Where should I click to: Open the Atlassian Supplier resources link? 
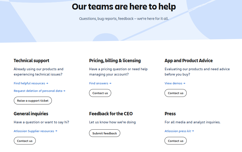pyautogui.click(x=35, y=131)
